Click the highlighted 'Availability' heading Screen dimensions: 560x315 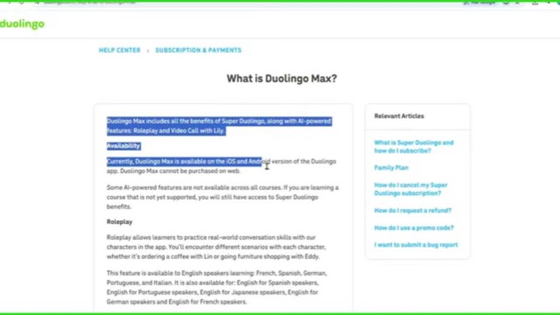(124, 146)
